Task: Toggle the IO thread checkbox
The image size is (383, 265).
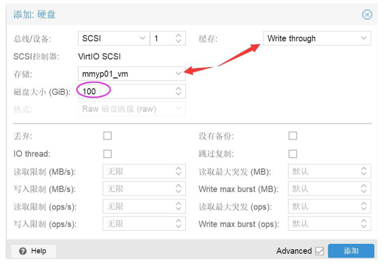Action: tap(108, 154)
